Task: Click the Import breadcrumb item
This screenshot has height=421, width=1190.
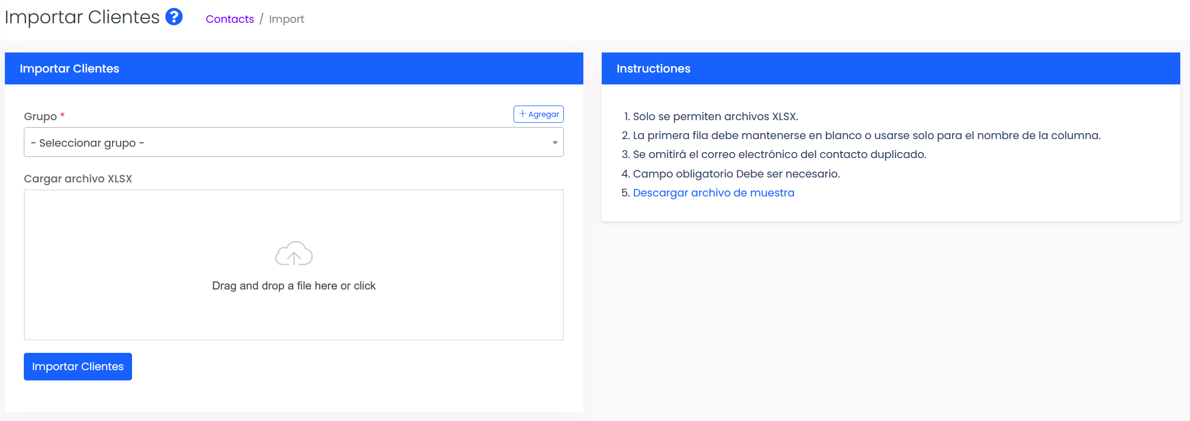Action: tap(286, 19)
